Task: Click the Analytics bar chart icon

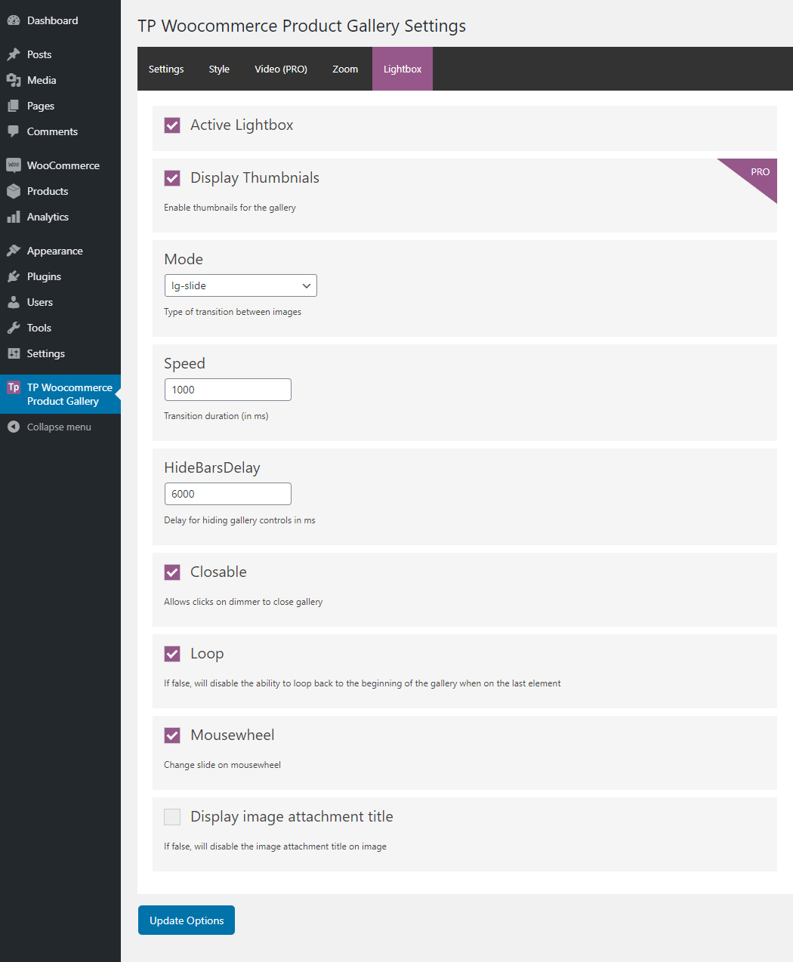Action: [x=14, y=217]
